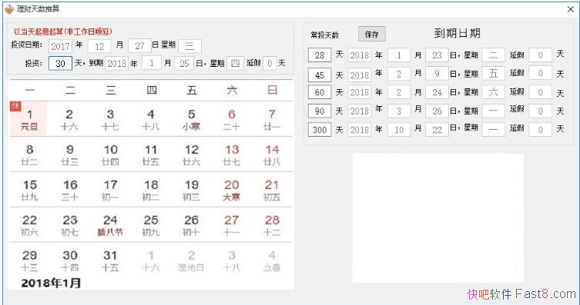This screenshot has width=580, height=305.
Task: Click the 休 holiday badge on January 1
Action: [15, 106]
